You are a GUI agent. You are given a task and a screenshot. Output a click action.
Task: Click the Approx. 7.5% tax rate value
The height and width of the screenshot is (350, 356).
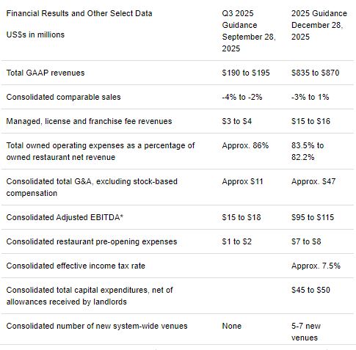point(316,266)
